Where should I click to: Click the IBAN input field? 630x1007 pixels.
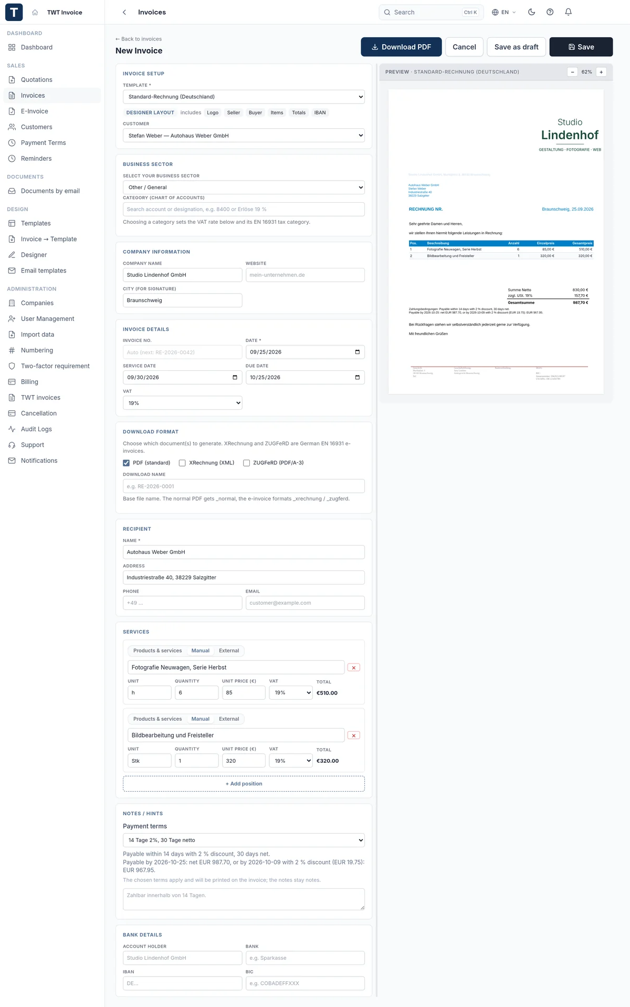click(x=182, y=983)
